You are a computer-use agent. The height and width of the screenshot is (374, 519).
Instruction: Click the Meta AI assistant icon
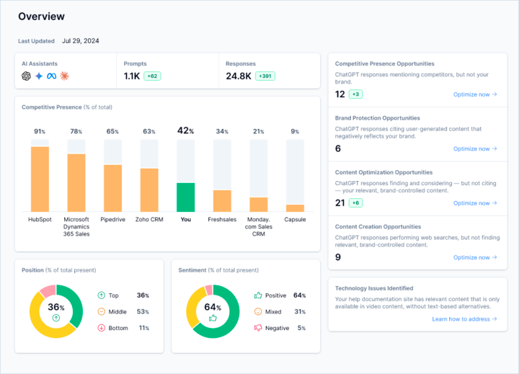coord(52,76)
